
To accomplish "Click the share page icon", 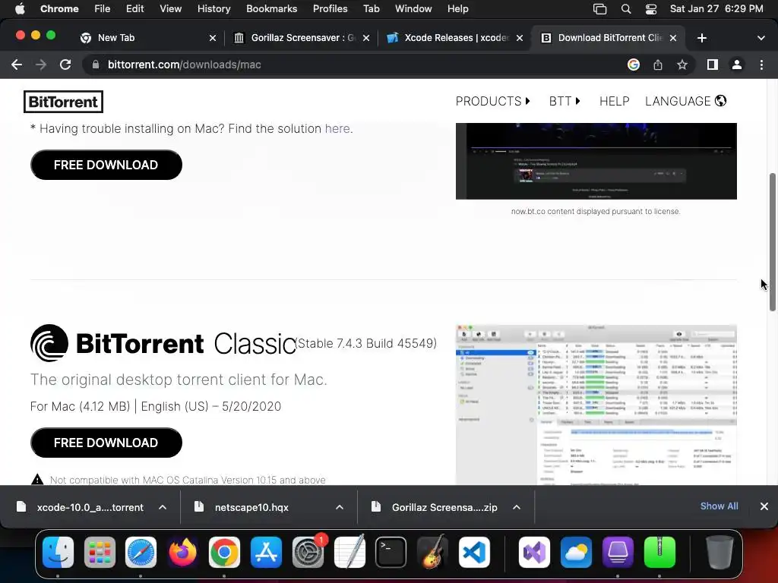I will tap(657, 65).
